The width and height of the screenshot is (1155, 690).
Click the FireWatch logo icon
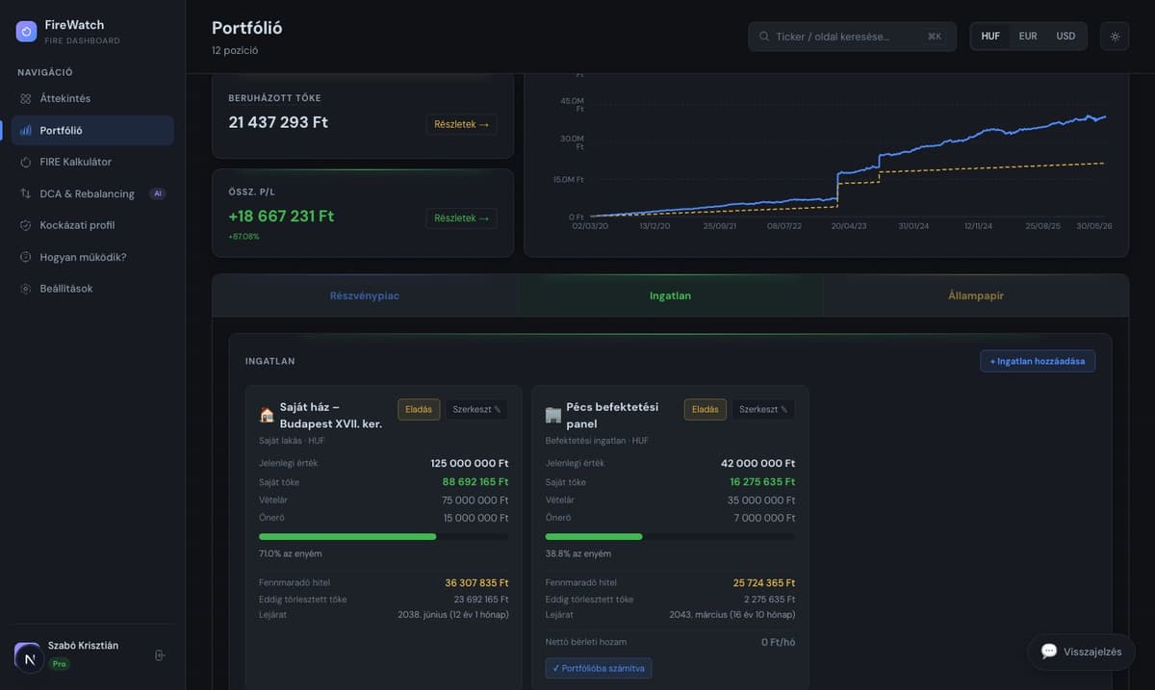point(26,32)
